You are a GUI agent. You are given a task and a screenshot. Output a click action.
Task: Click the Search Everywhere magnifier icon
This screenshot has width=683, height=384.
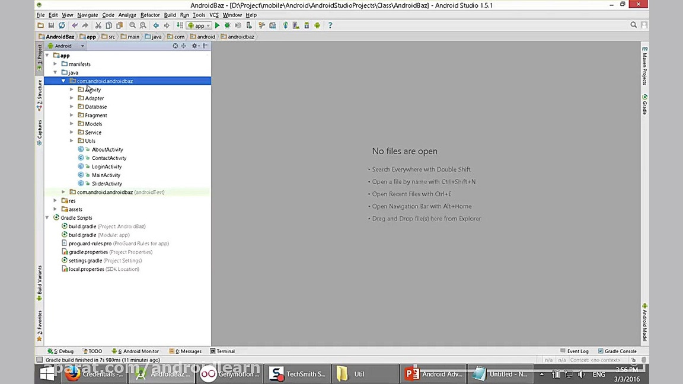pyautogui.click(x=633, y=25)
